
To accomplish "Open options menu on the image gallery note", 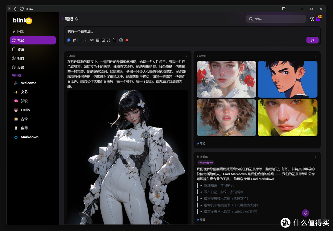I will 316,56.
